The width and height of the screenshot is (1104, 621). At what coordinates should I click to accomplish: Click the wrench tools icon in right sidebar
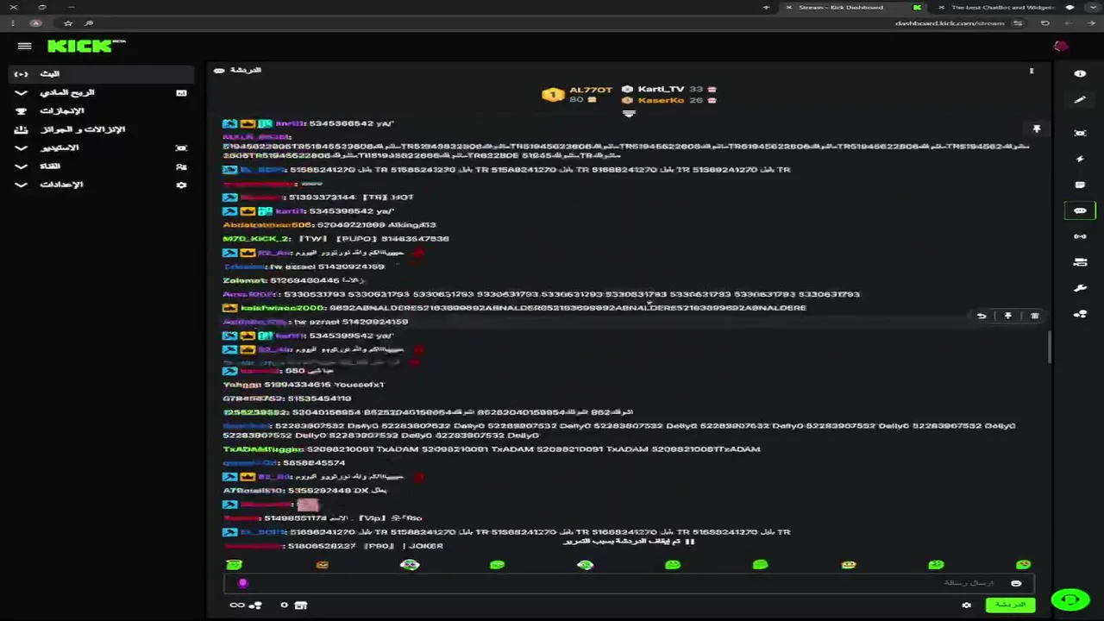[x=1080, y=288]
